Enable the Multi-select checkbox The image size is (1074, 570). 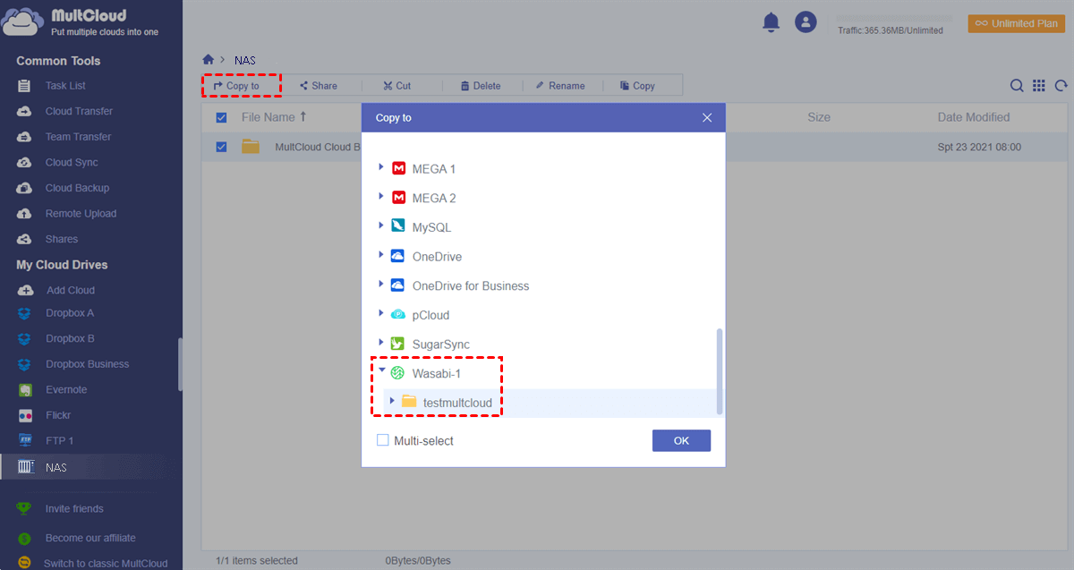[383, 440]
